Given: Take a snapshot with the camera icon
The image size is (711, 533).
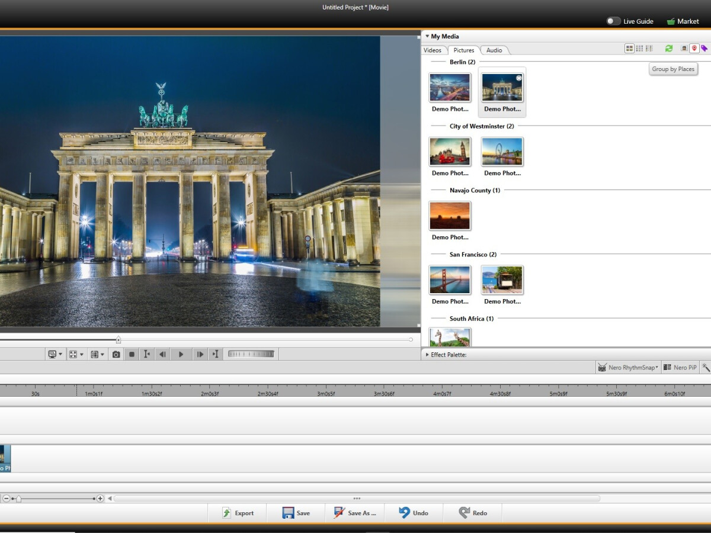Looking at the screenshot, I should 116,354.
